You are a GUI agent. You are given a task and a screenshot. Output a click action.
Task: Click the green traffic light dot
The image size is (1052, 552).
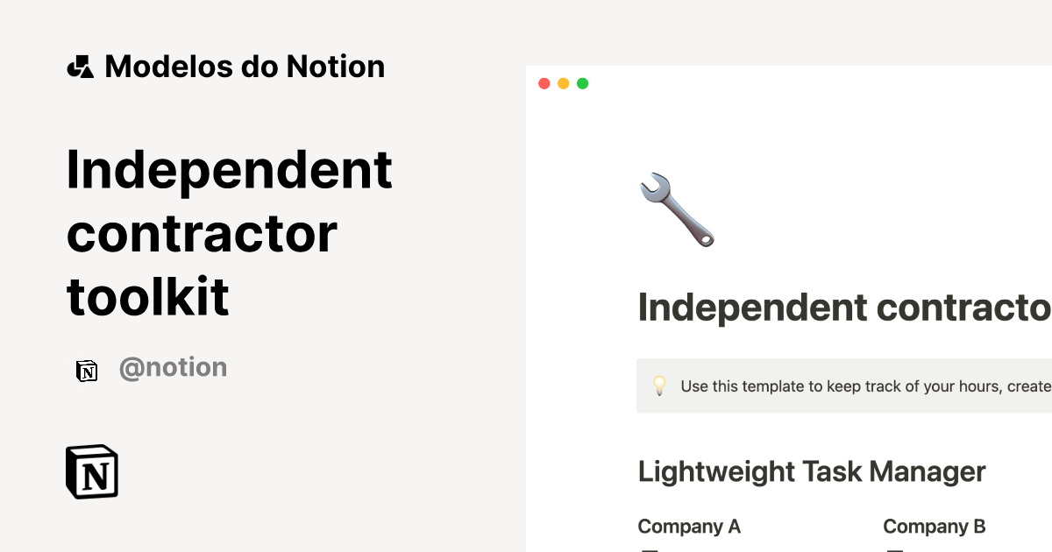tap(581, 83)
